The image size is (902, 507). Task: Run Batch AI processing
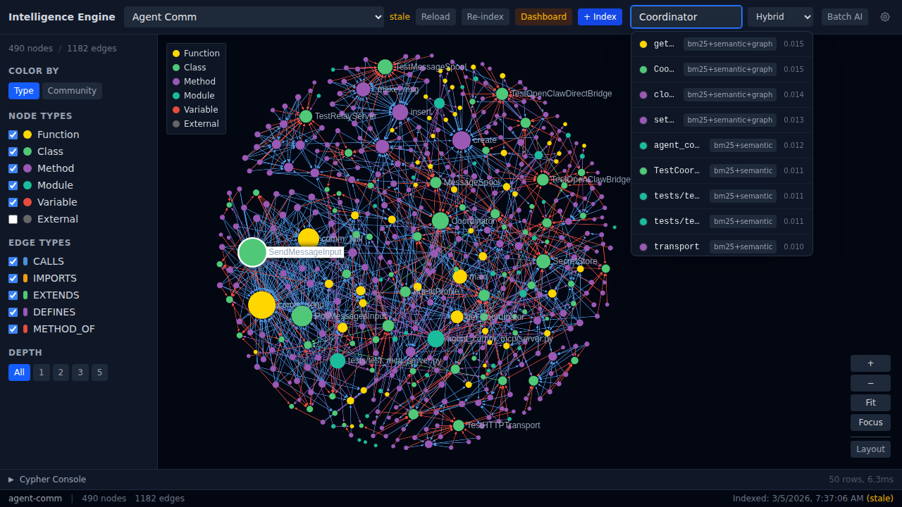[x=844, y=16]
